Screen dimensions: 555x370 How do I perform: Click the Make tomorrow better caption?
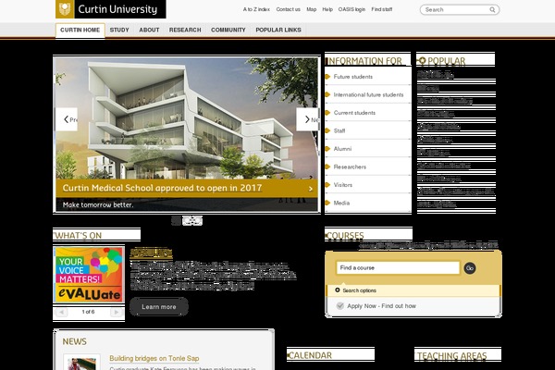pos(98,205)
